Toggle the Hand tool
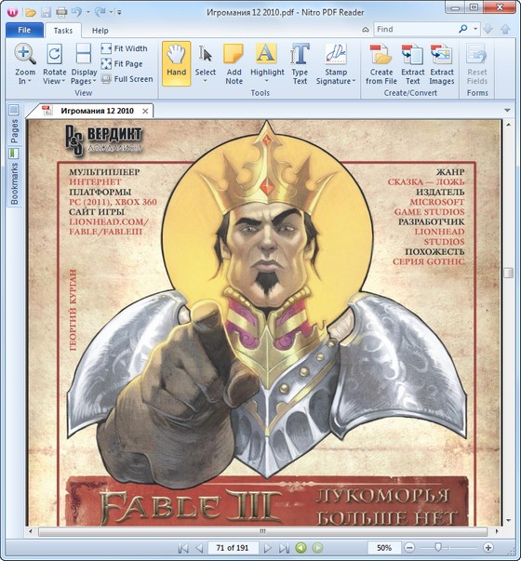Image resolution: width=521 pixels, height=561 pixels. coord(177,63)
